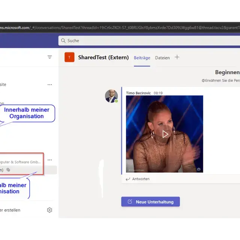Open Timo Becirovic's profile picture

click(x=111, y=96)
